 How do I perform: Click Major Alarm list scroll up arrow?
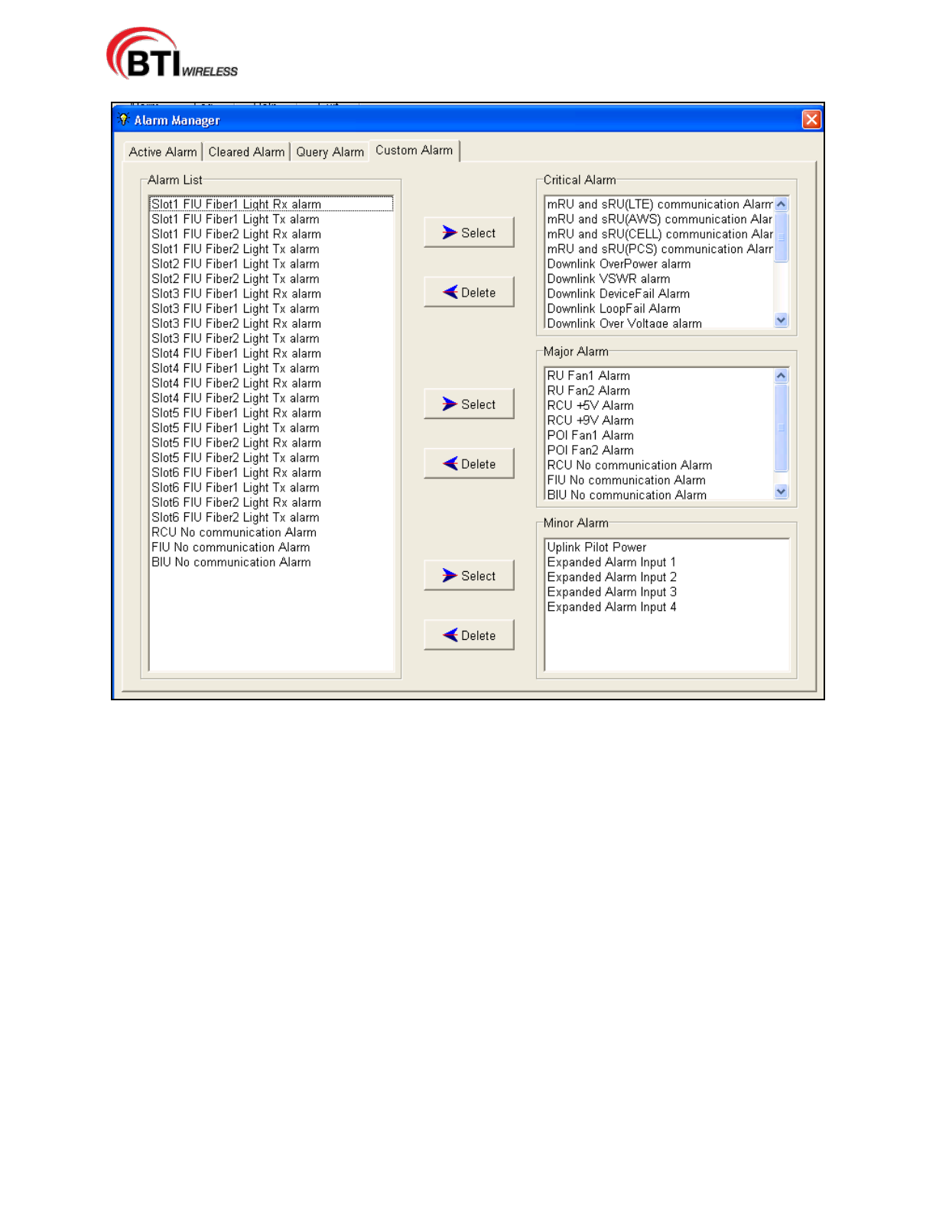click(x=781, y=375)
